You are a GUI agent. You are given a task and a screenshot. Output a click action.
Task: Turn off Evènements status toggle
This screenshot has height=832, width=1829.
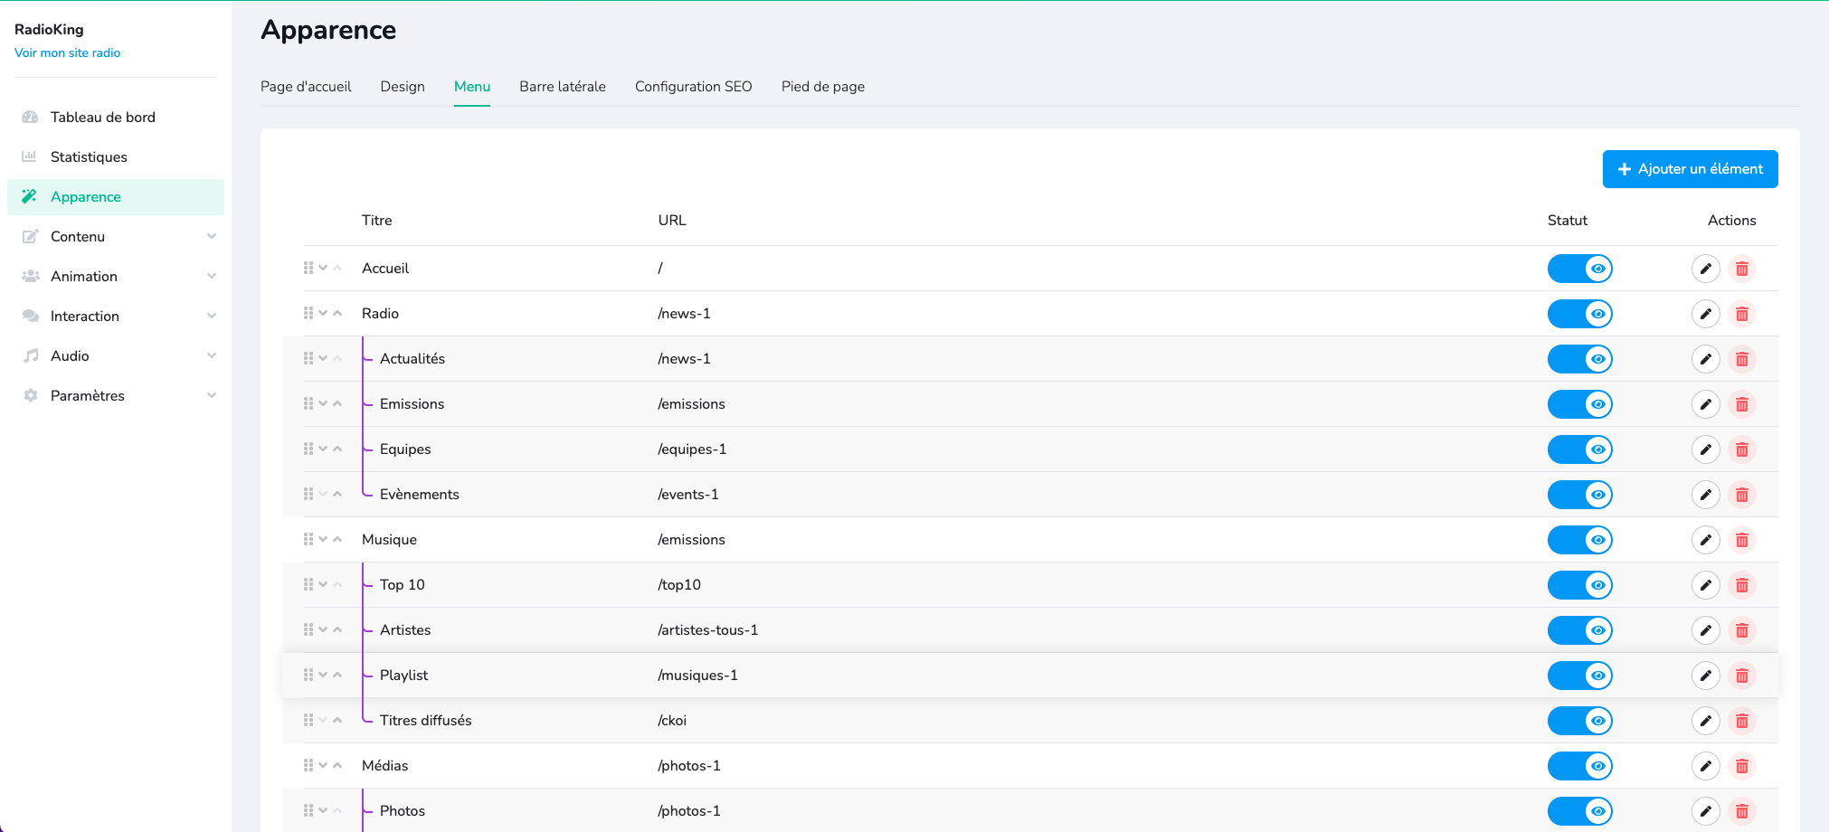pos(1579,495)
